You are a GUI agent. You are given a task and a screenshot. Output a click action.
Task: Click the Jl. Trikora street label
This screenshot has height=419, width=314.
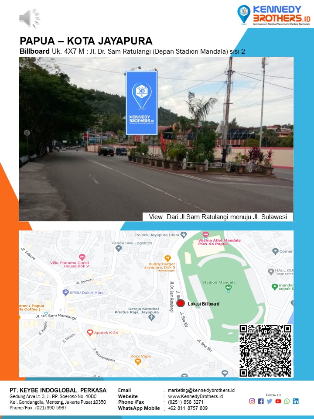[28, 254]
